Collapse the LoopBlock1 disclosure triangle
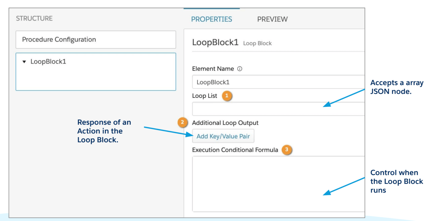The height and width of the screenshot is (221, 435). point(24,62)
